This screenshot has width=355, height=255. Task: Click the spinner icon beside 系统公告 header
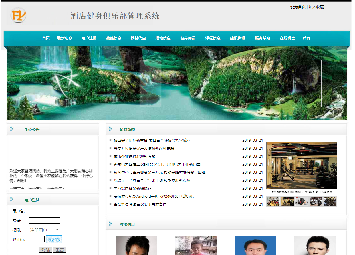click(12, 129)
